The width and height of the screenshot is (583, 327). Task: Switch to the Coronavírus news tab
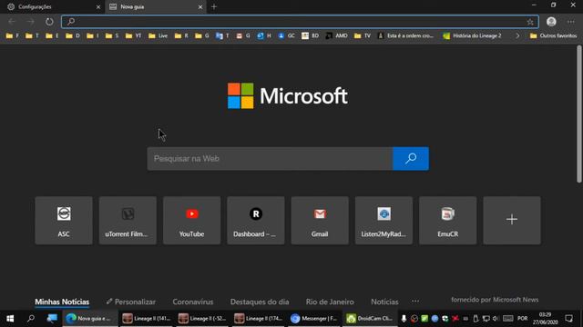[x=193, y=302]
